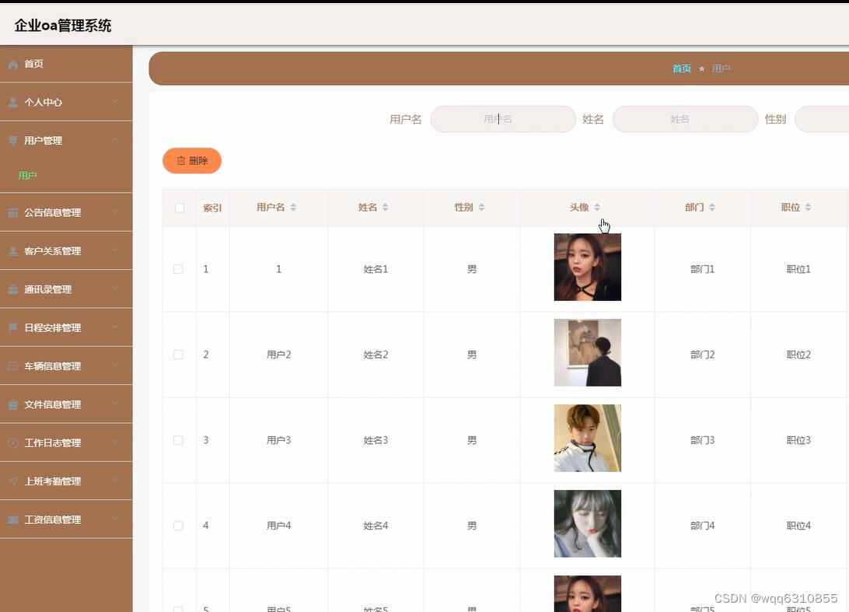Click the sort arrows on 用户名 column
Viewport: 849px width, 612px height.
coord(293,208)
